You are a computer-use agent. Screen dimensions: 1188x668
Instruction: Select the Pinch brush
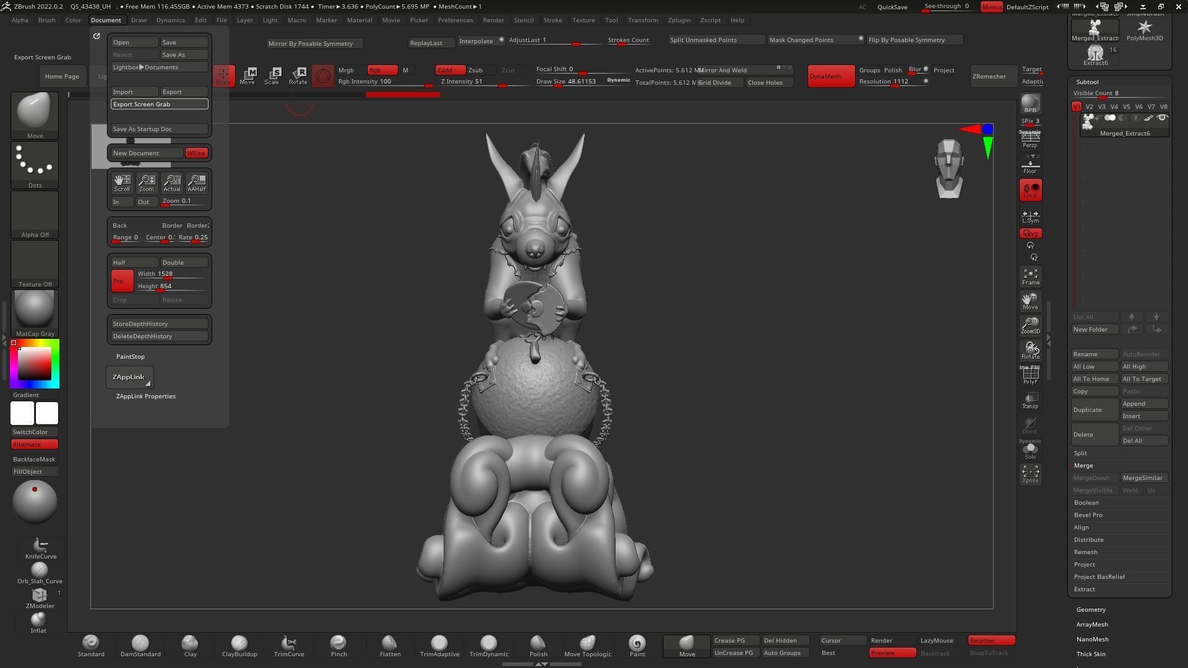pyautogui.click(x=338, y=646)
